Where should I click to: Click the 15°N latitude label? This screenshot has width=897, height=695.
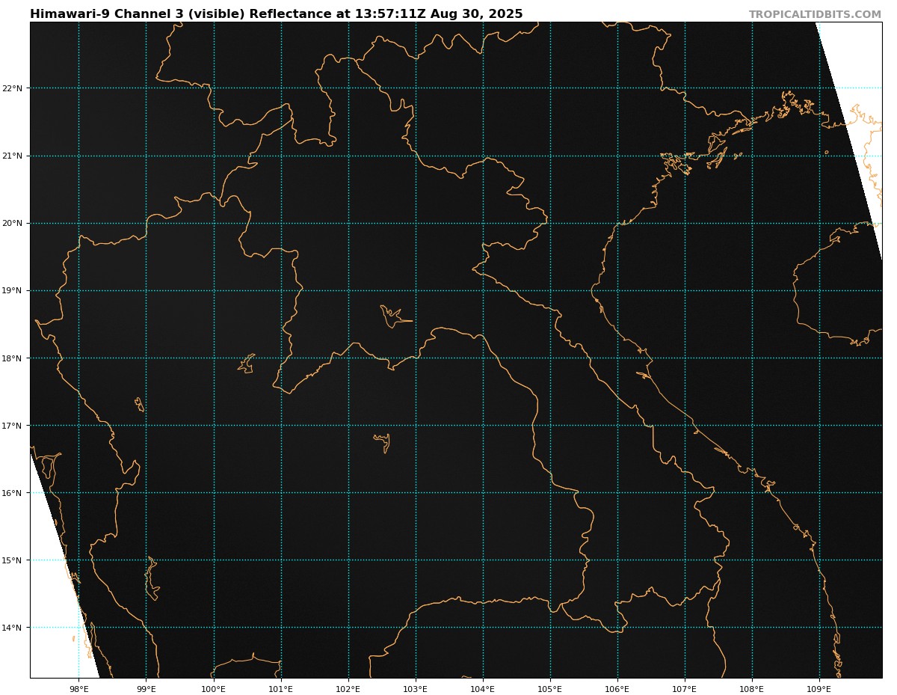tap(13, 560)
